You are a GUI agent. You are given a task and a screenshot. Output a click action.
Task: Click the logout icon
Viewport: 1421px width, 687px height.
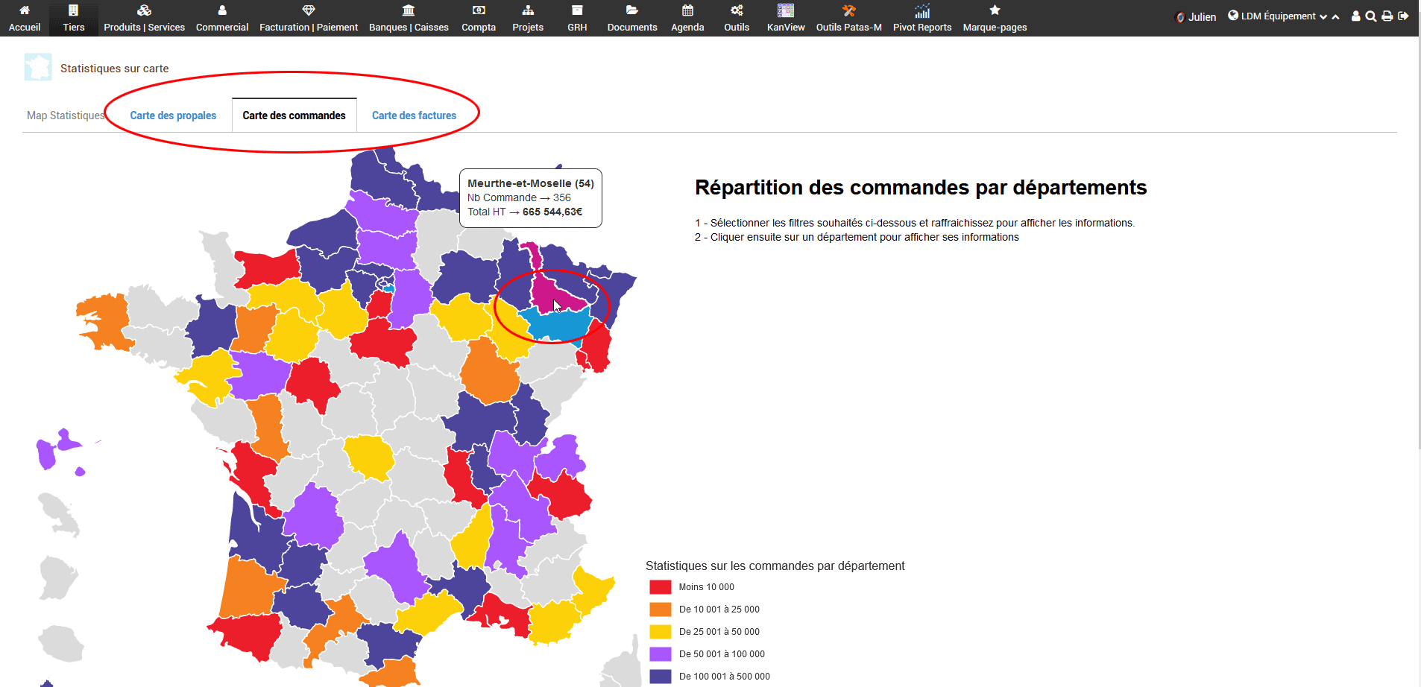click(x=1403, y=16)
